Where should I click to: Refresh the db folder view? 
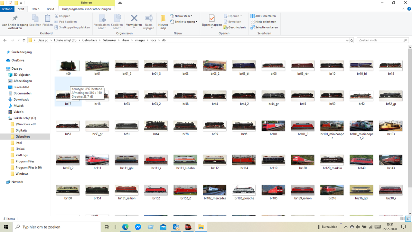click(x=352, y=40)
